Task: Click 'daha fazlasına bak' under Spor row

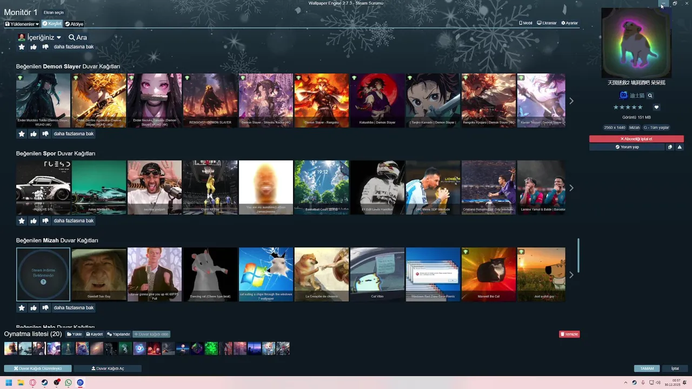Action: (x=74, y=221)
